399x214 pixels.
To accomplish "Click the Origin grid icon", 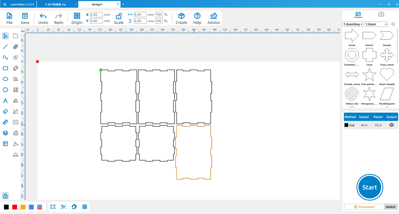I will coord(77,16).
